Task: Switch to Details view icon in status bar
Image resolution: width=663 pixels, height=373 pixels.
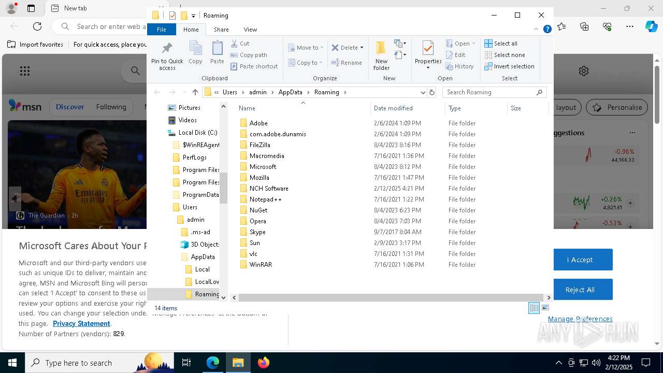Action: pos(534,308)
